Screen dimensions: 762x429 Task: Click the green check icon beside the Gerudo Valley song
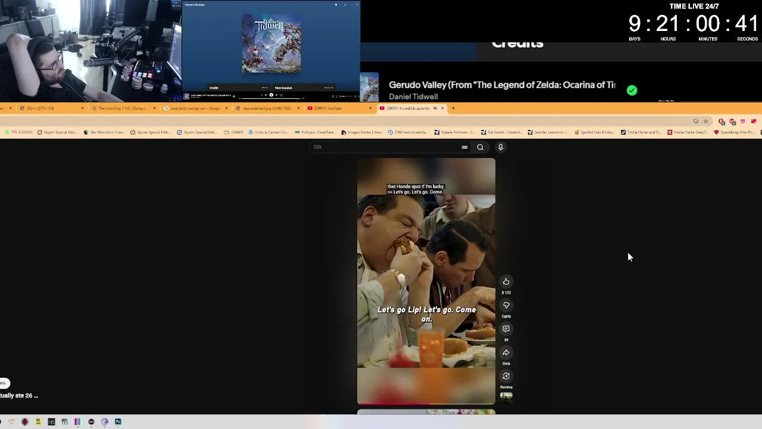pos(632,91)
